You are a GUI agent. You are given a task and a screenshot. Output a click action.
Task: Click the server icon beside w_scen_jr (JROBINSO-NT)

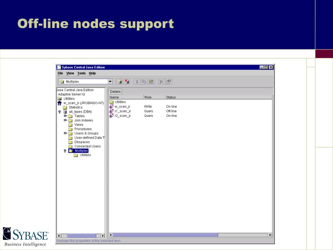[x=60, y=103]
